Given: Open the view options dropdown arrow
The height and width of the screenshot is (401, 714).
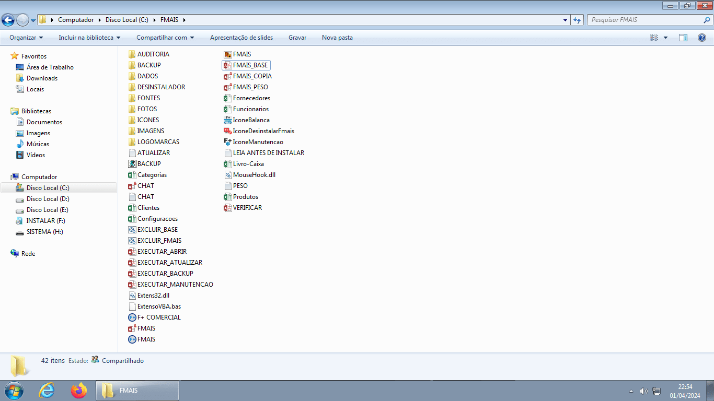Looking at the screenshot, I should click(665, 38).
